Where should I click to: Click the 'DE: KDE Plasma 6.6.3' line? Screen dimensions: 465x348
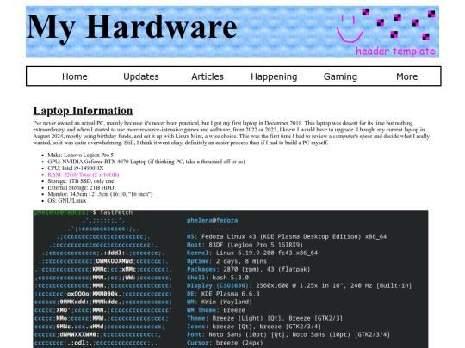[x=223, y=294]
